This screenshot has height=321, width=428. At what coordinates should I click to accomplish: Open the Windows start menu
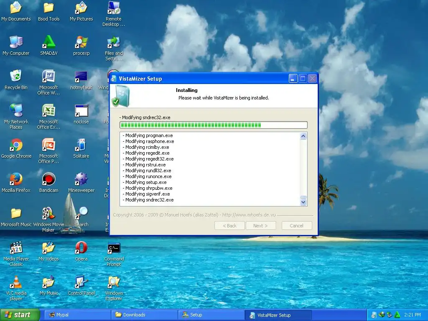[x=20, y=315]
